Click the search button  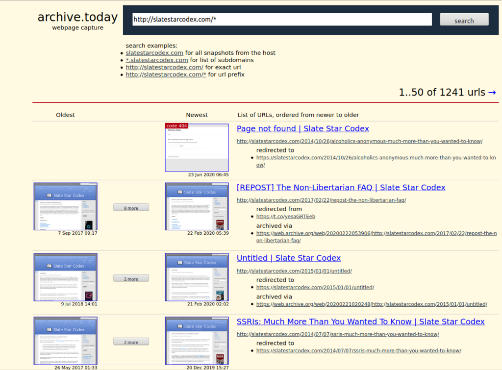[x=464, y=20]
